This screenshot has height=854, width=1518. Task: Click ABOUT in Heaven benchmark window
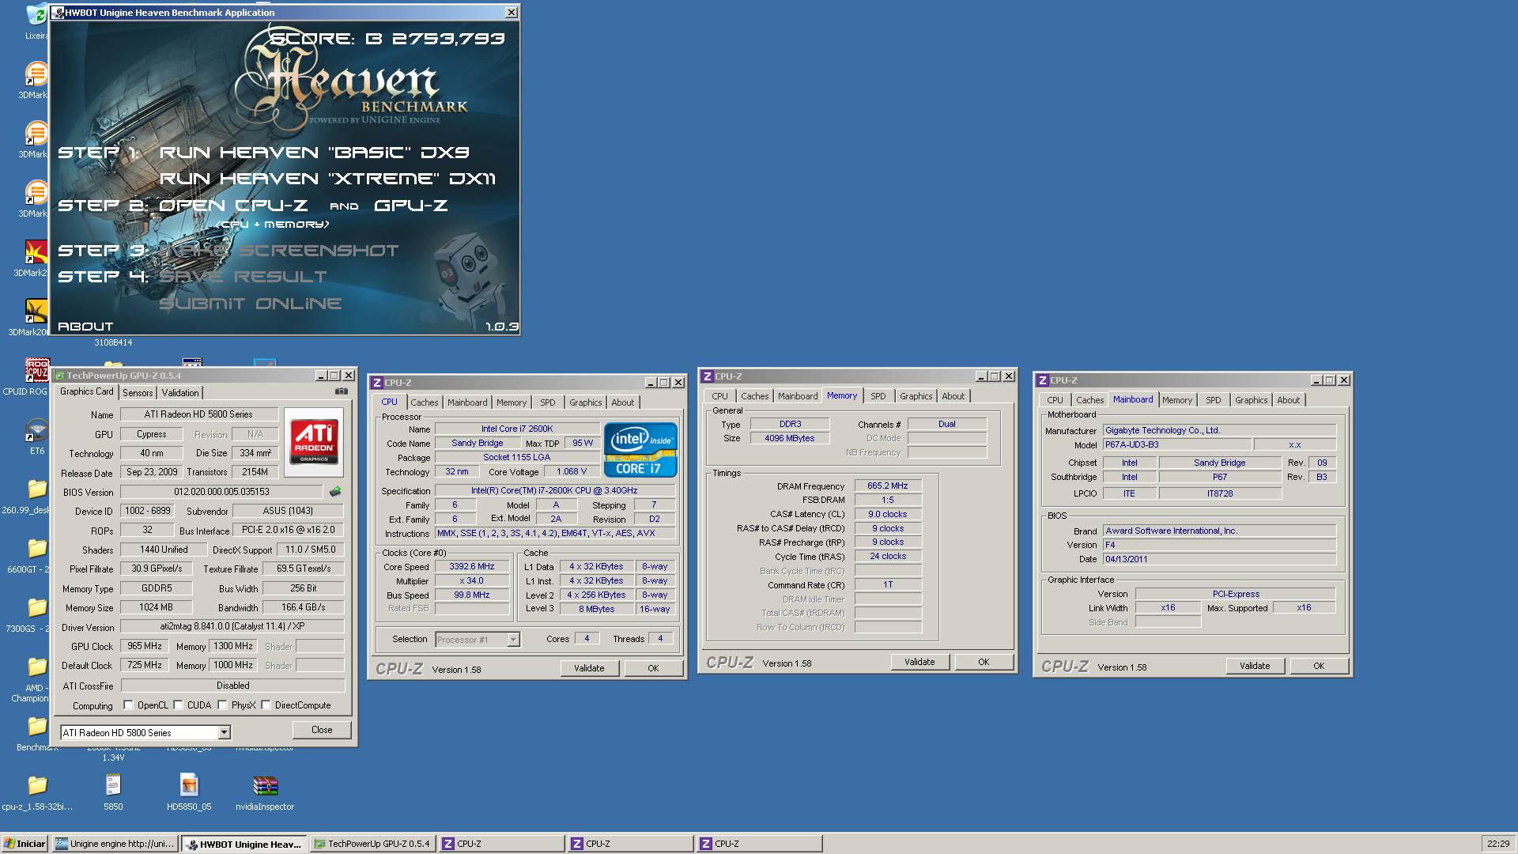click(85, 326)
